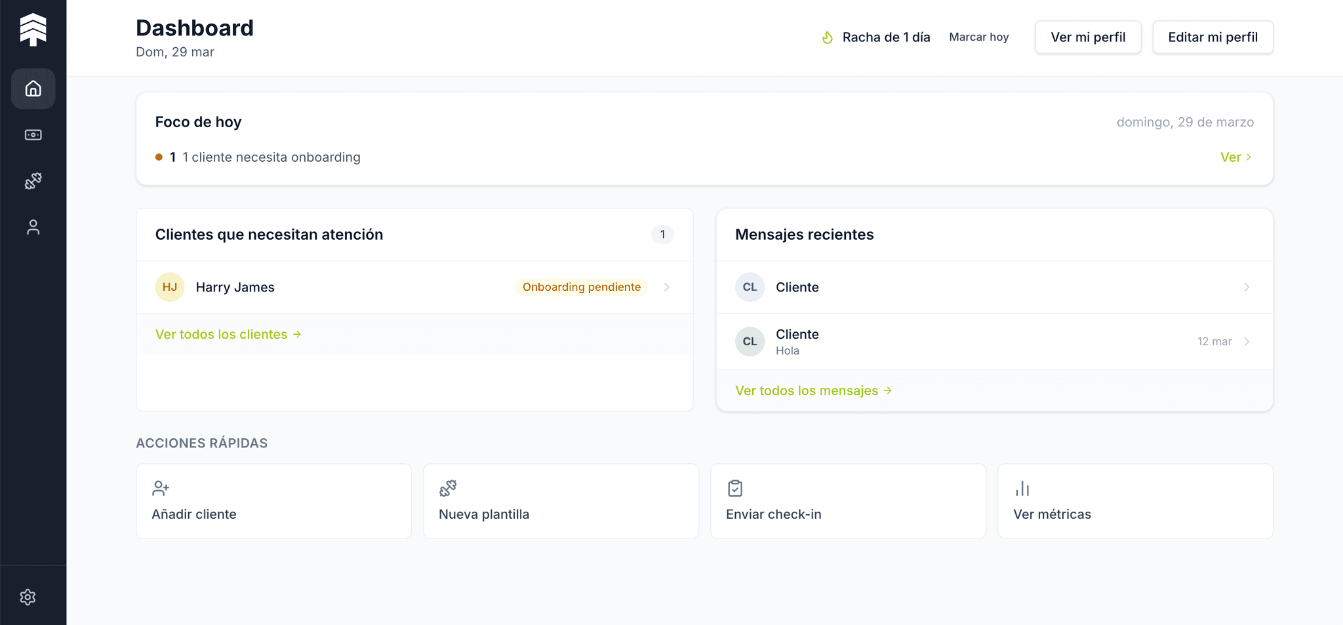Click the streak flame icon

click(x=828, y=37)
